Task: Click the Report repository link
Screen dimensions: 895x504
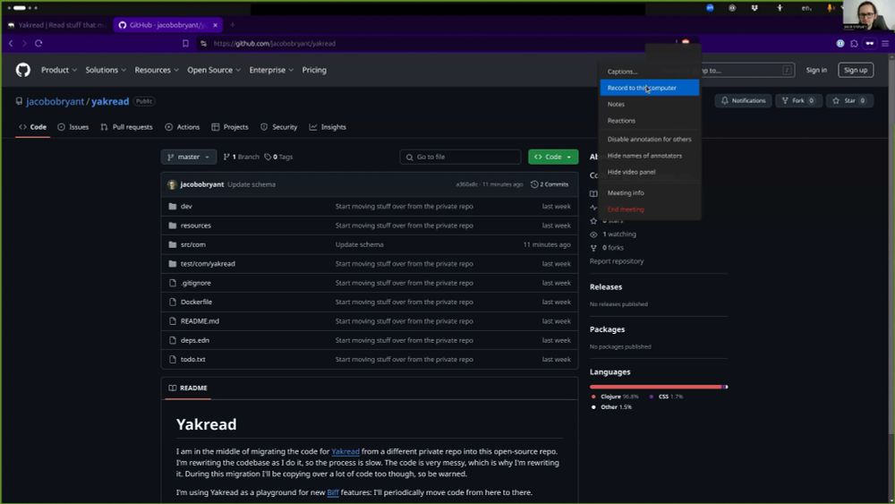Action: click(x=617, y=261)
